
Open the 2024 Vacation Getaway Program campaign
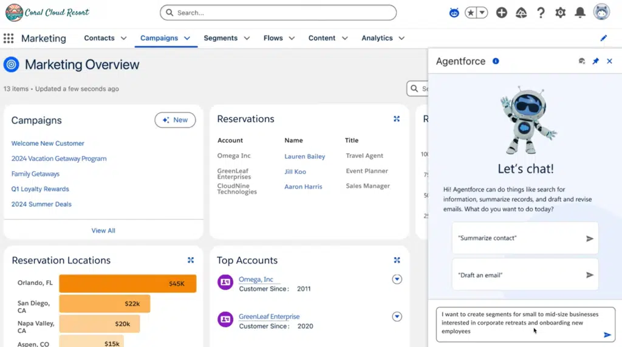tap(59, 159)
